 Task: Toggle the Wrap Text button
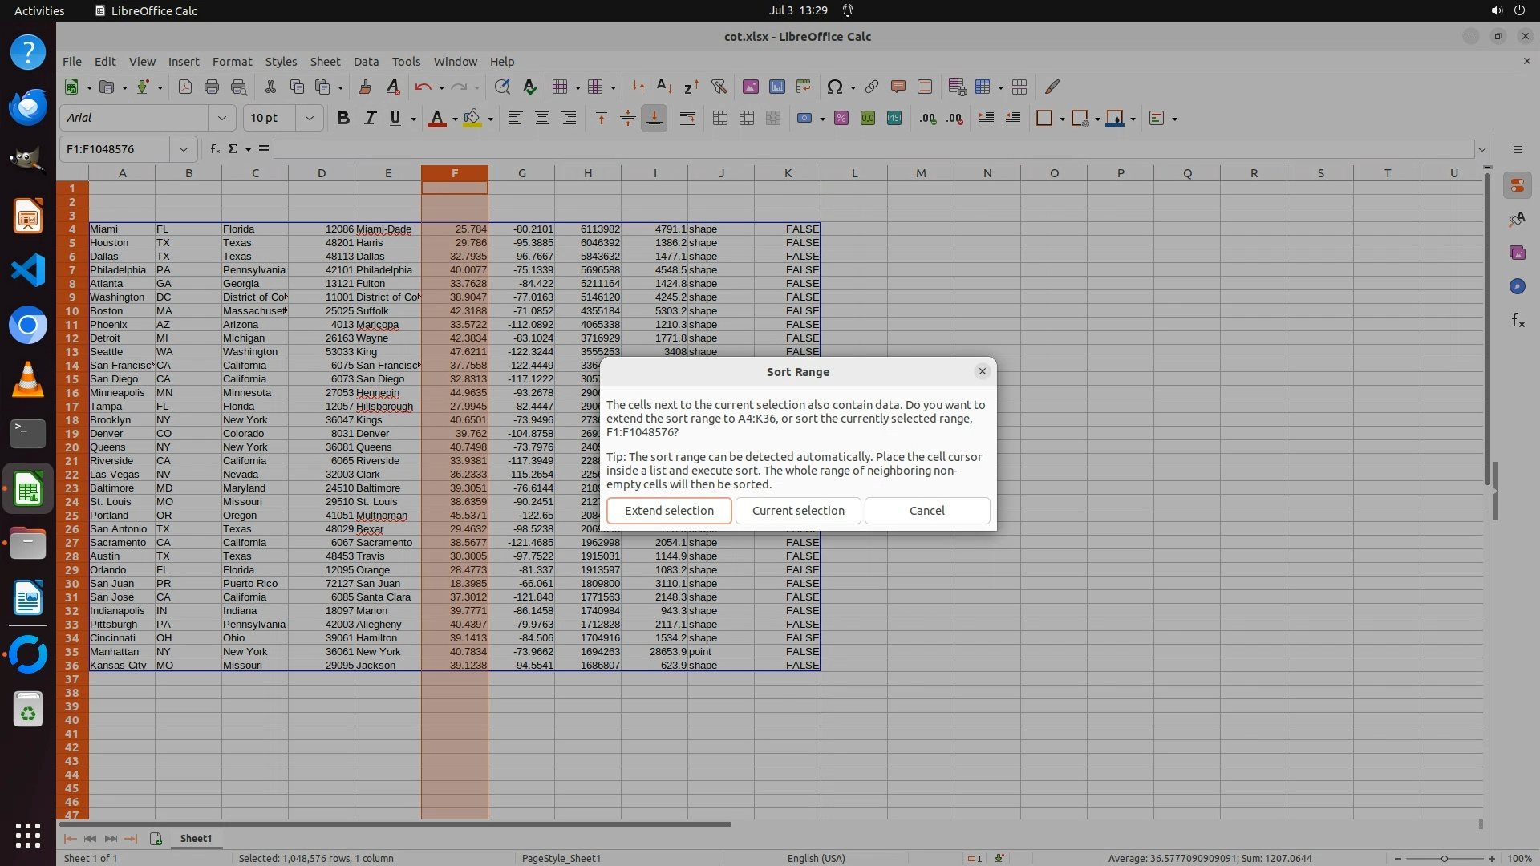tap(687, 118)
